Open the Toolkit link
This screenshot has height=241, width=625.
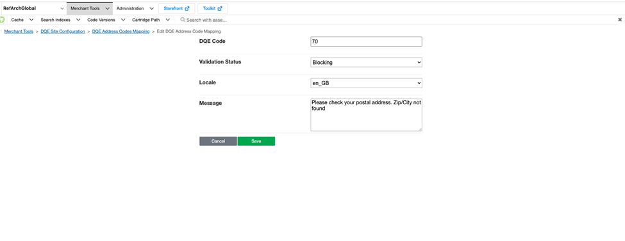tap(212, 8)
